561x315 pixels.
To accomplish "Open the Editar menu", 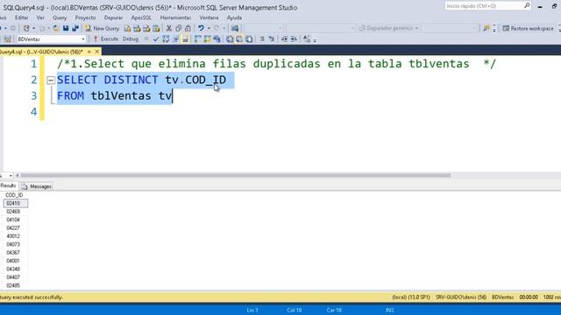I will pos(21,17).
